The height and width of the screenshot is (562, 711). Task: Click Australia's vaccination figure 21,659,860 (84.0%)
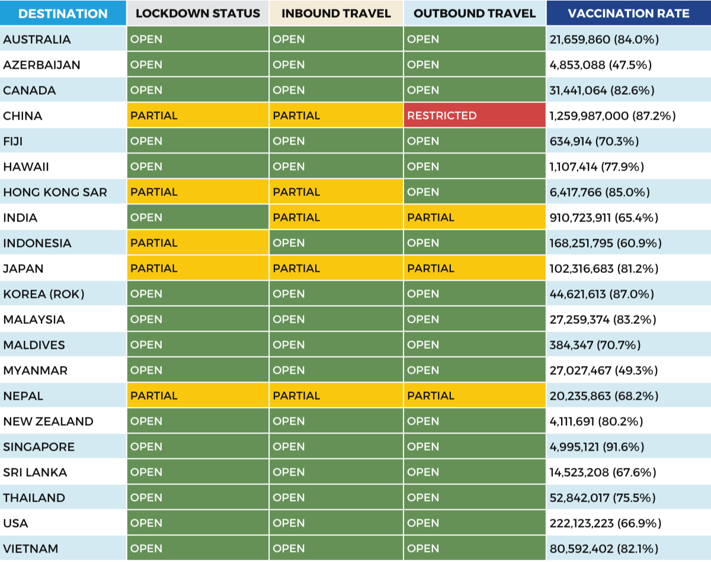604,40
